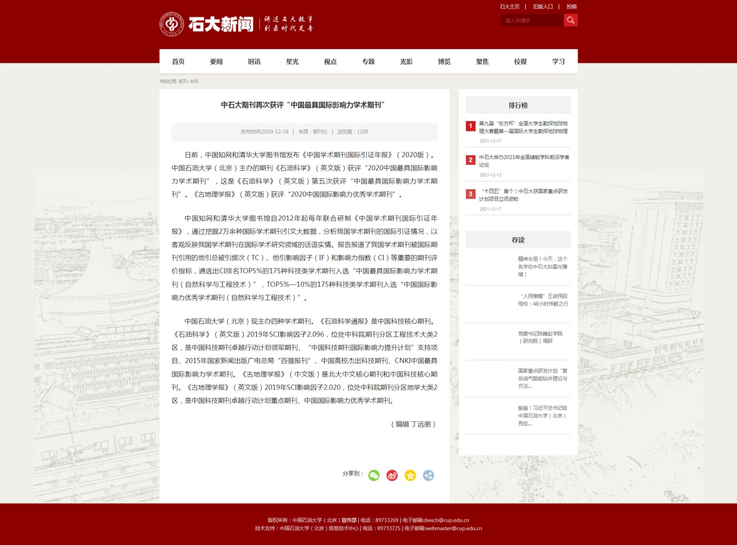
Task: Open 荐读 article about 党委书记陈峰
Action: click(540, 337)
